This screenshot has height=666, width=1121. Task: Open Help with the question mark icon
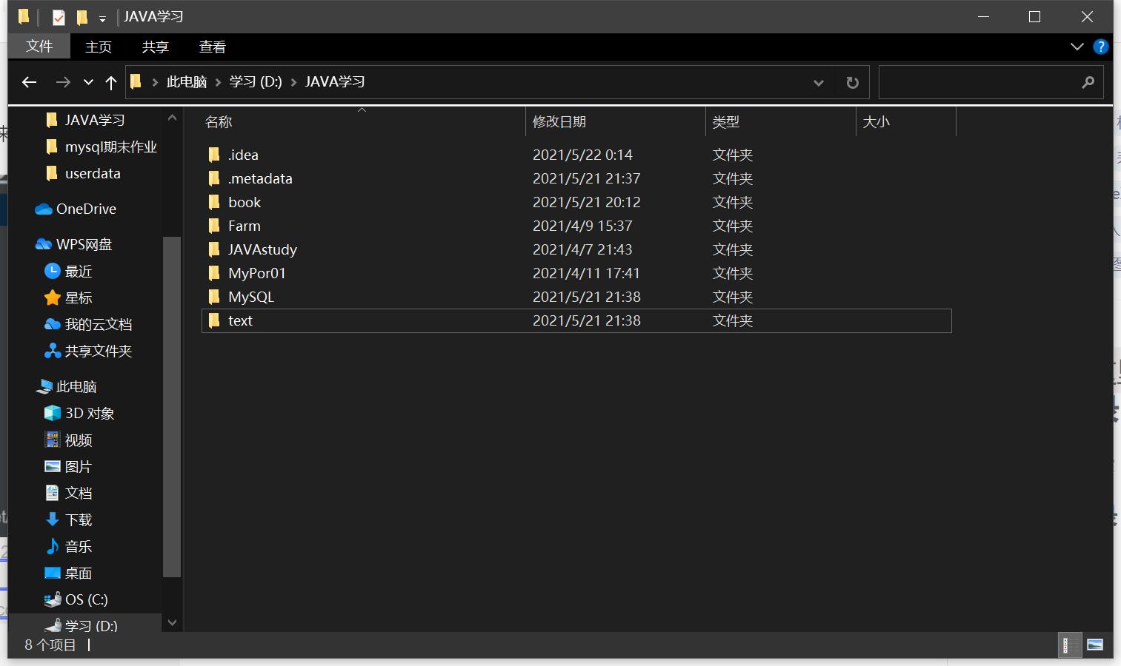(x=1101, y=47)
